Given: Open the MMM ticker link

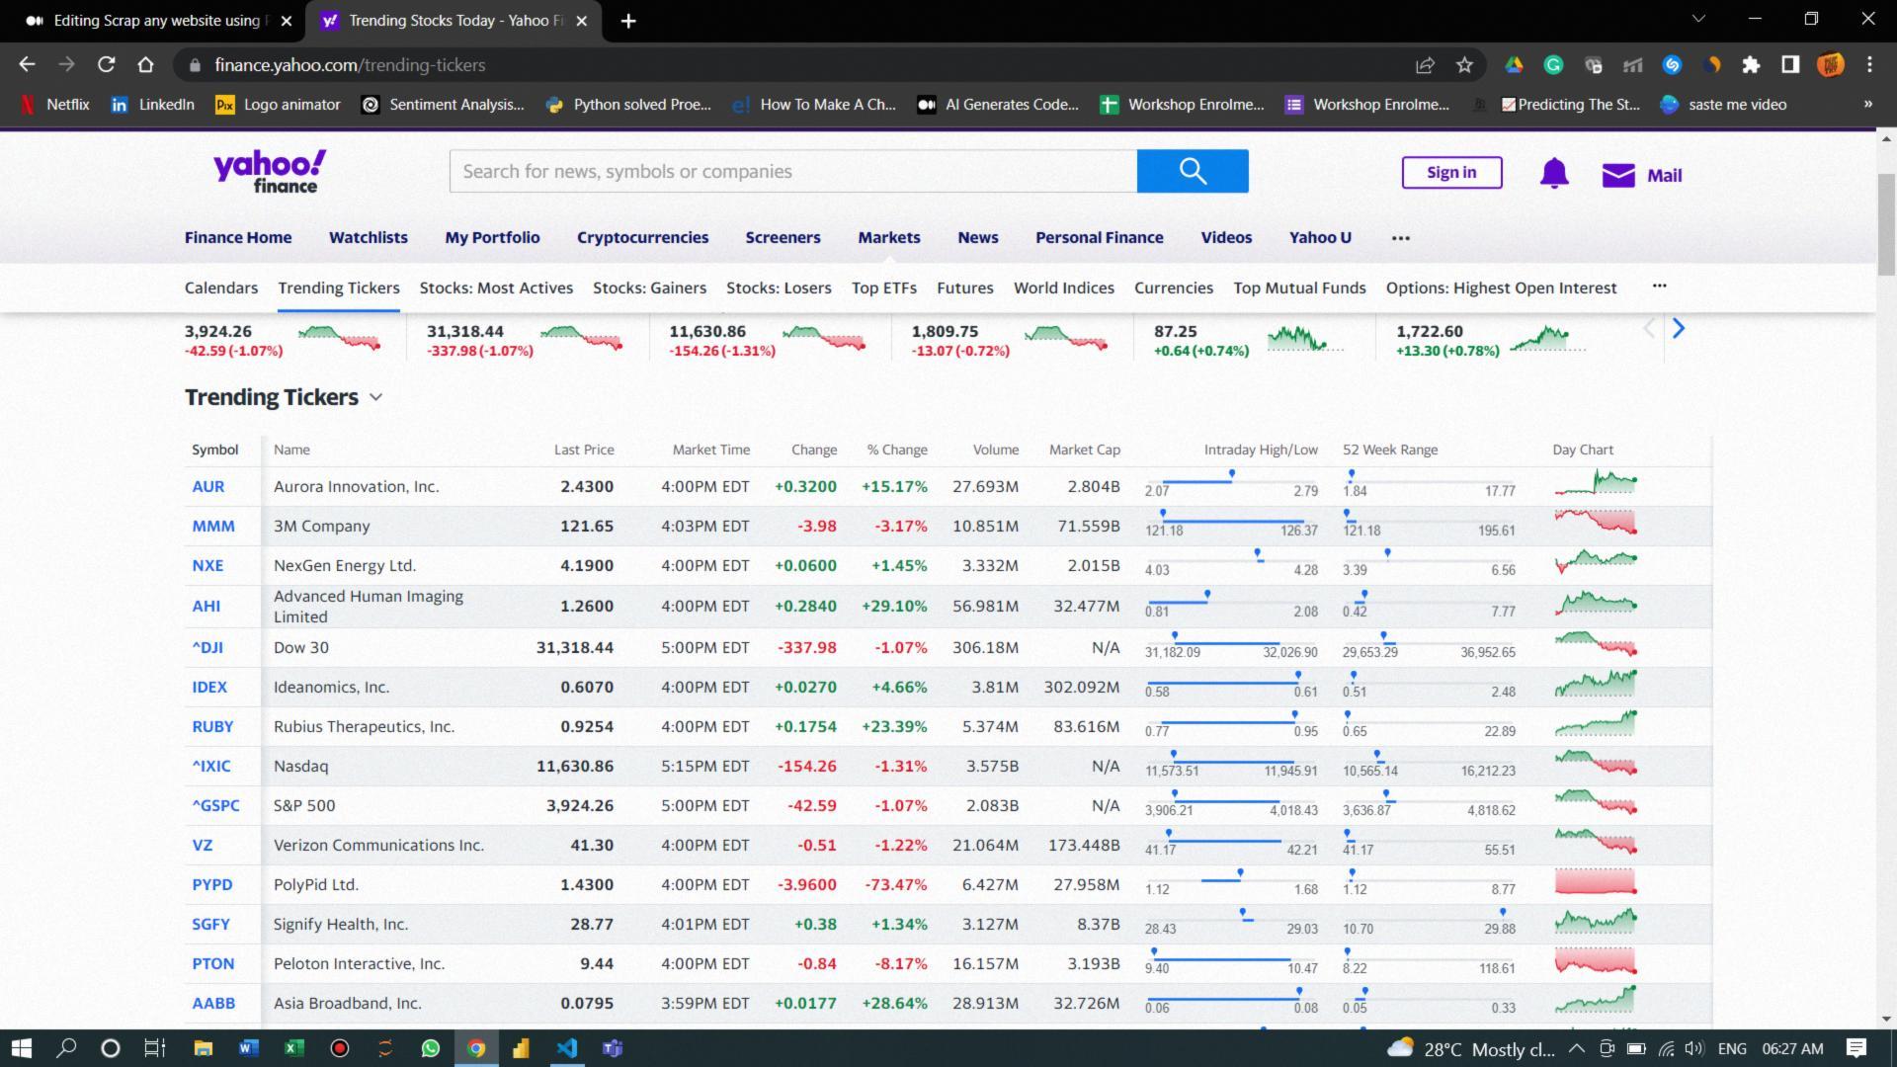Looking at the screenshot, I should point(212,526).
